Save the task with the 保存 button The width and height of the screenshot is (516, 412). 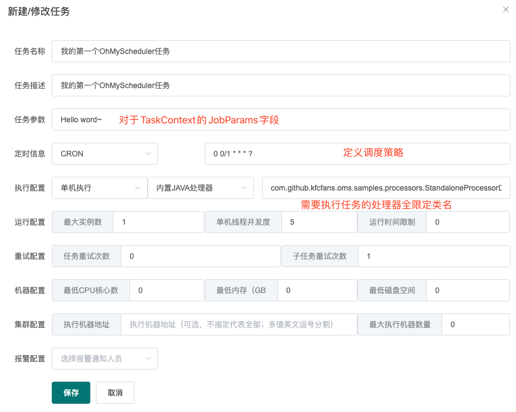tap(70, 392)
